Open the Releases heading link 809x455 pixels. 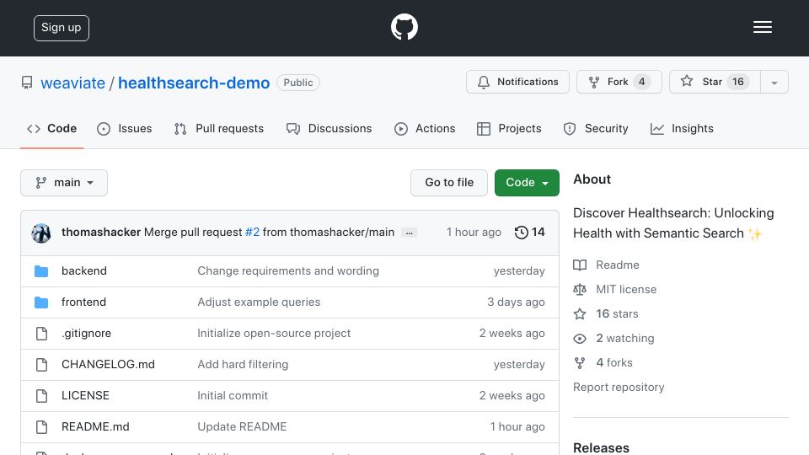pyautogui.click(x=601, y=447)
